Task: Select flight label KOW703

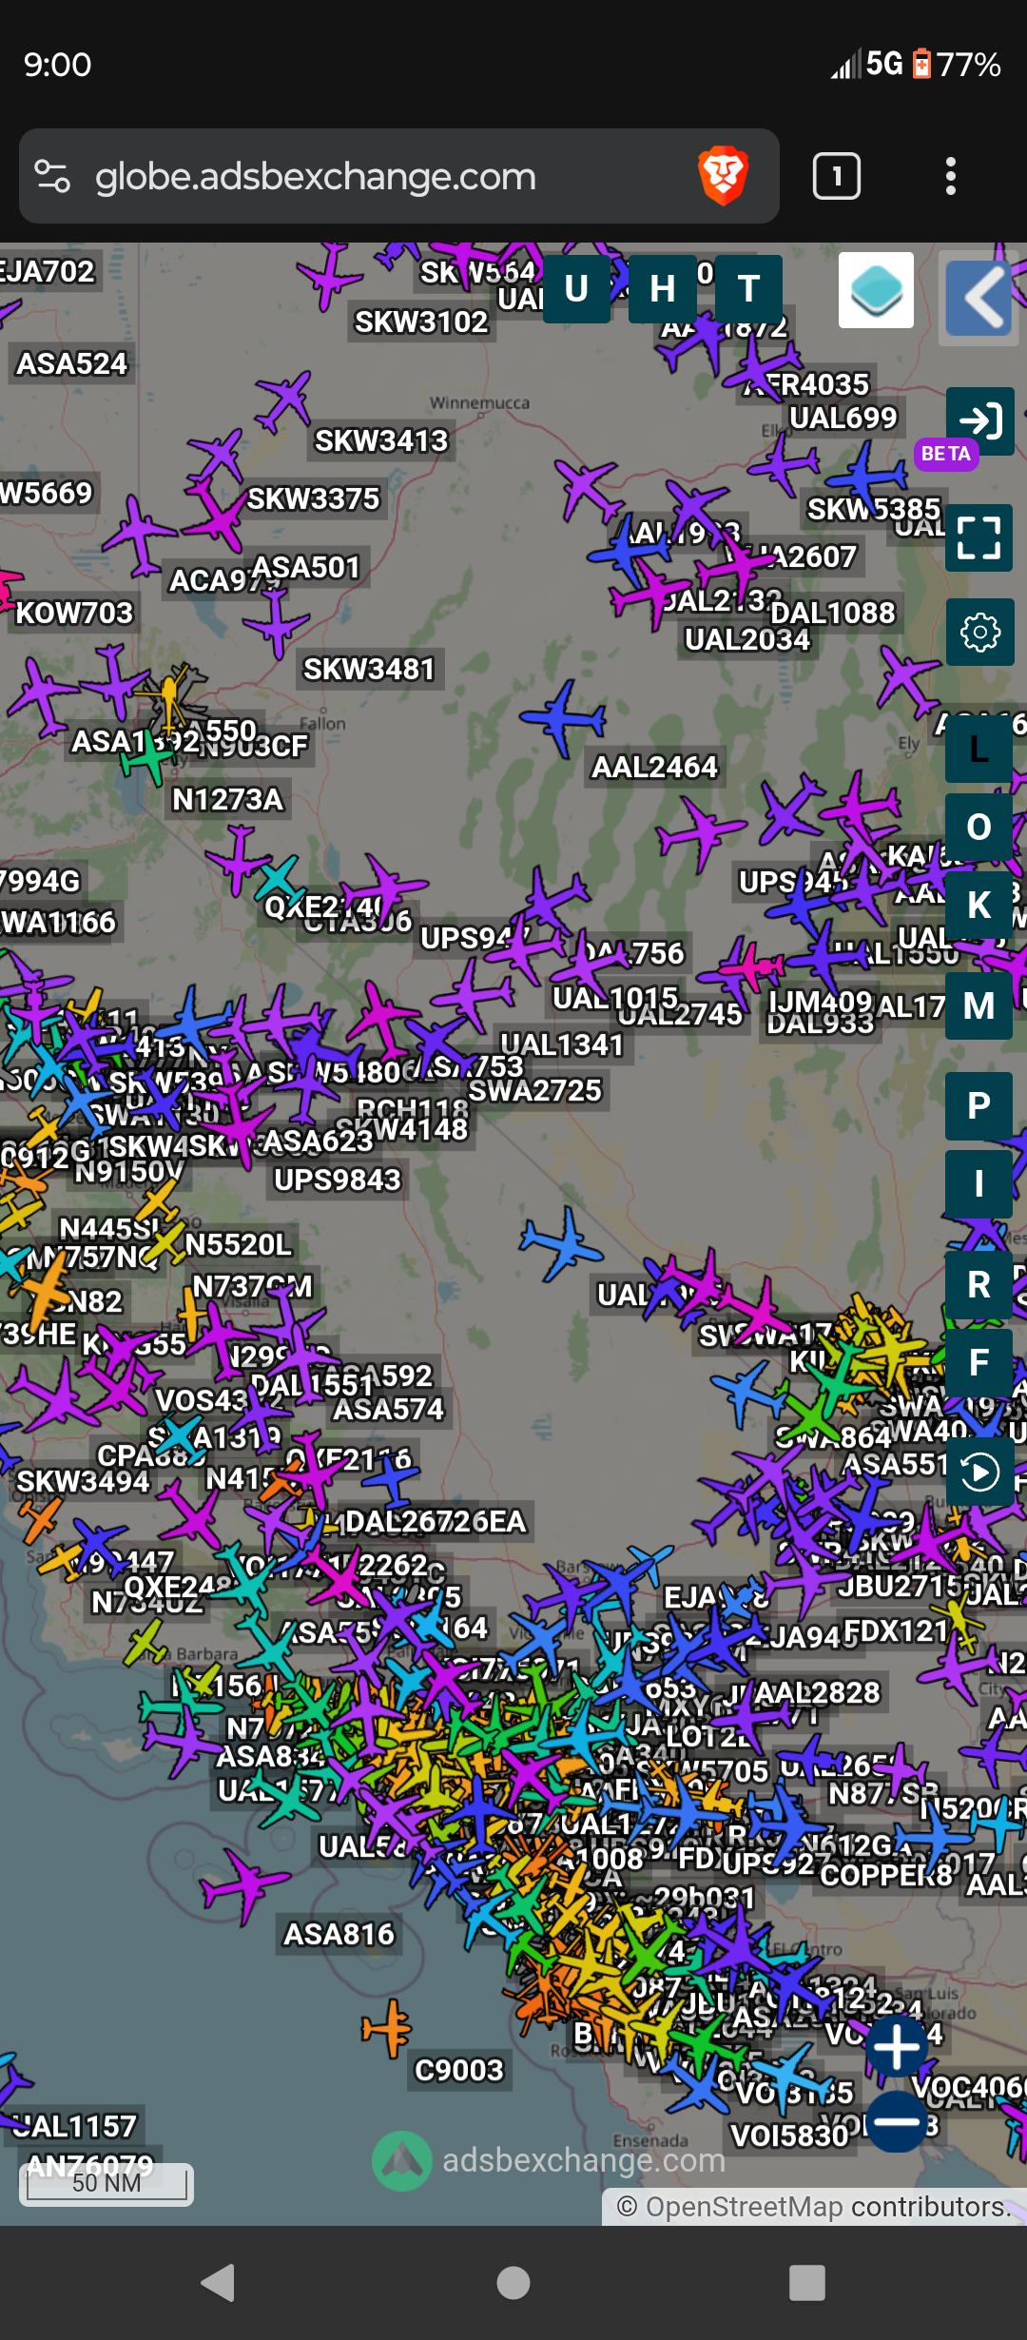Action: (75, 613)
